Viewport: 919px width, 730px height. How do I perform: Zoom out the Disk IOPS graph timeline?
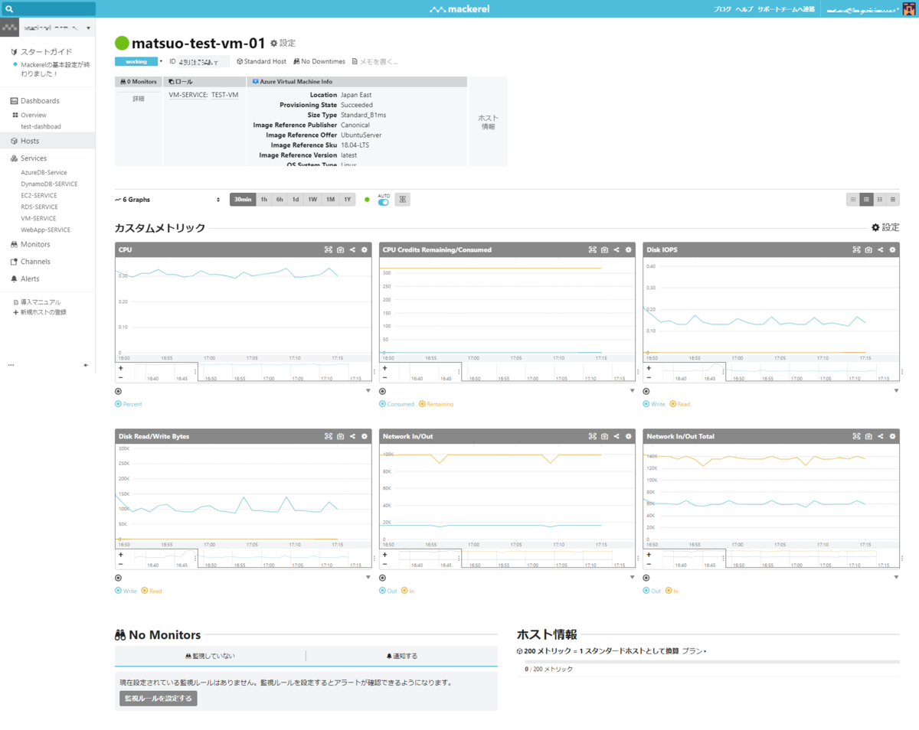coord(649,377)
